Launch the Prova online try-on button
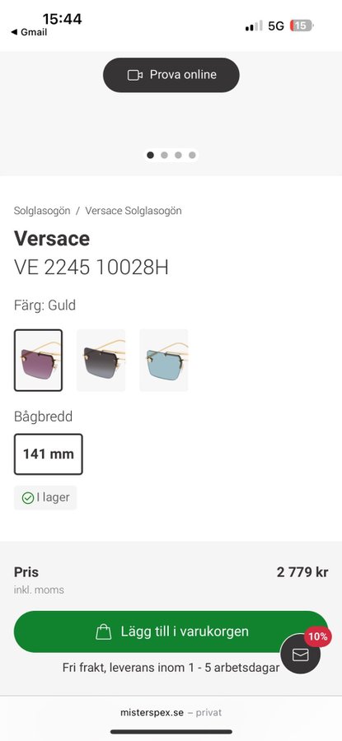Screen dimensions: 342x741 tap(171, 75)
